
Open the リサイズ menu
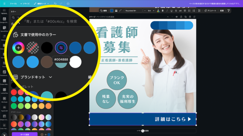pos(25,4)
